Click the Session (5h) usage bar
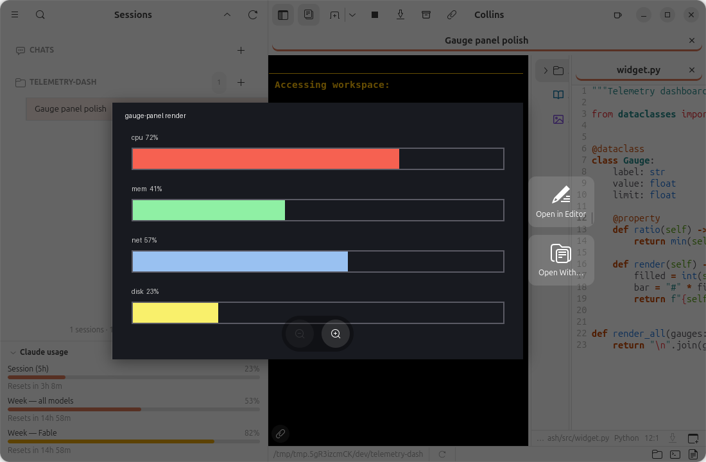The width and height of the screenshot is (706, 462). pos(133,377)
